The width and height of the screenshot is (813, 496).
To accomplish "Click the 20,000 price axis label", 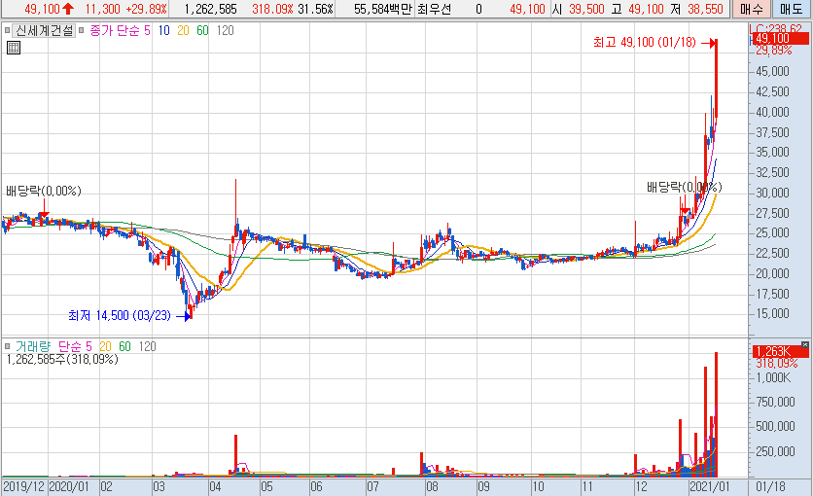I will click(x=772, y=273).
